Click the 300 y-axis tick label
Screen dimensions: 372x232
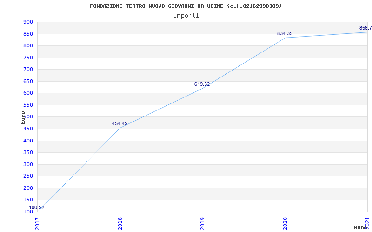[28, 164]
